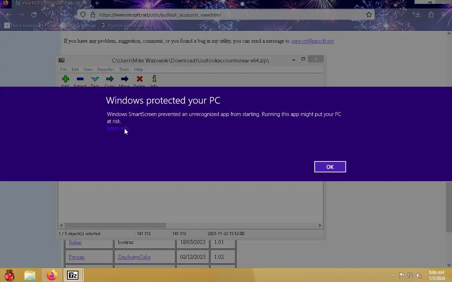Switch to Firefox on the taskbar

tap(52, 275)
